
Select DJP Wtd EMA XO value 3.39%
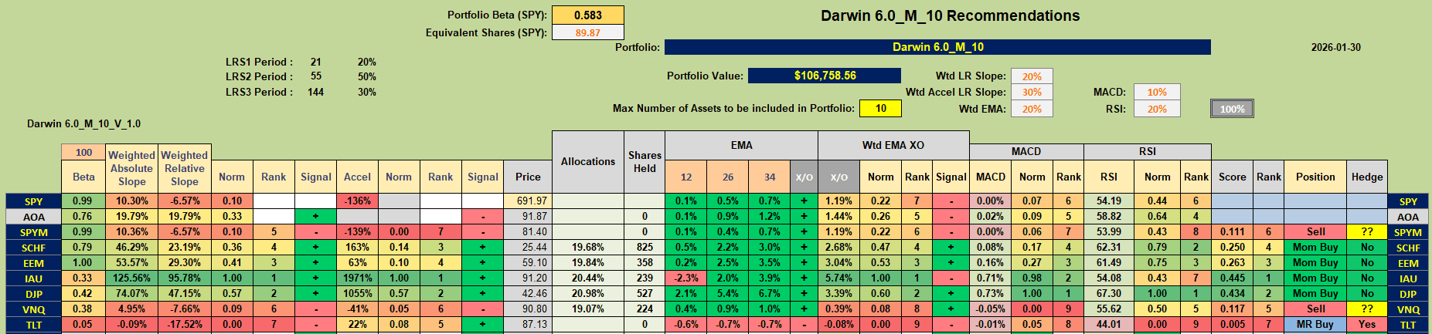pyautogui.click(x=838, y=293)
